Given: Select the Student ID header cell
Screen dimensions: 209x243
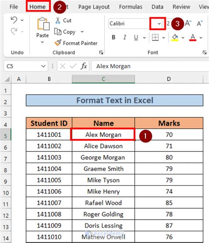Looking at the screenshot, I should pos(49,123).
